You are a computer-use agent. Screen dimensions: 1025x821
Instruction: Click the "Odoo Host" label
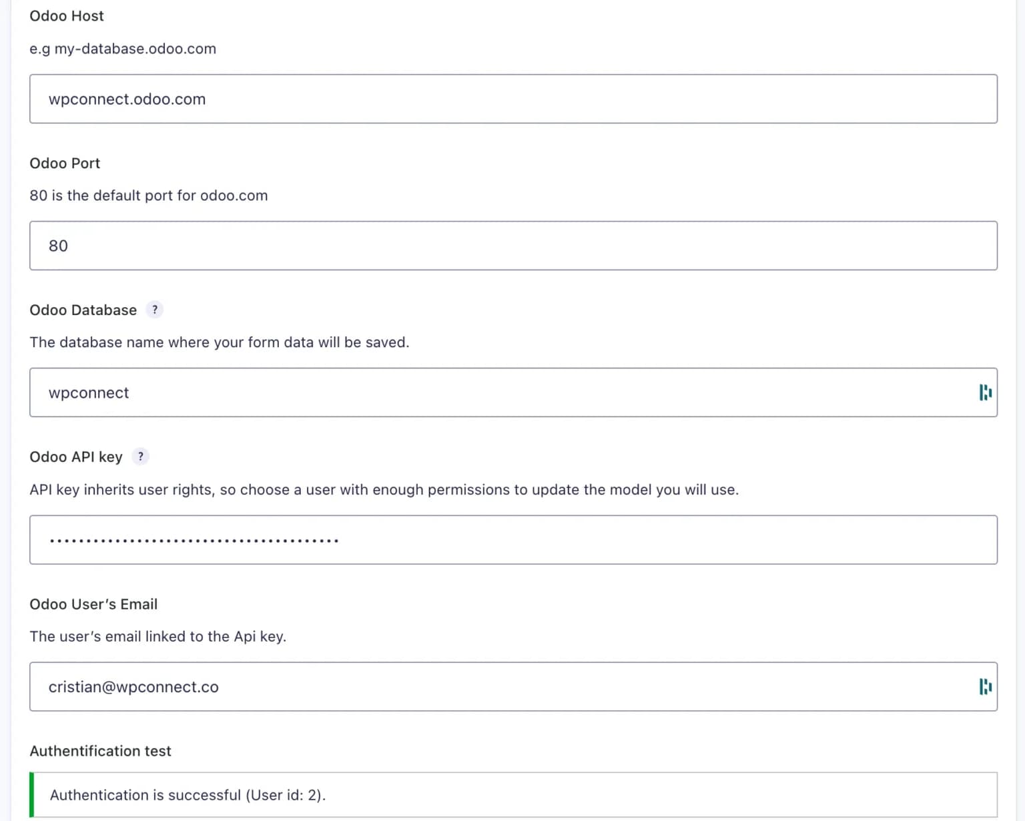click(x=67, y=16)
